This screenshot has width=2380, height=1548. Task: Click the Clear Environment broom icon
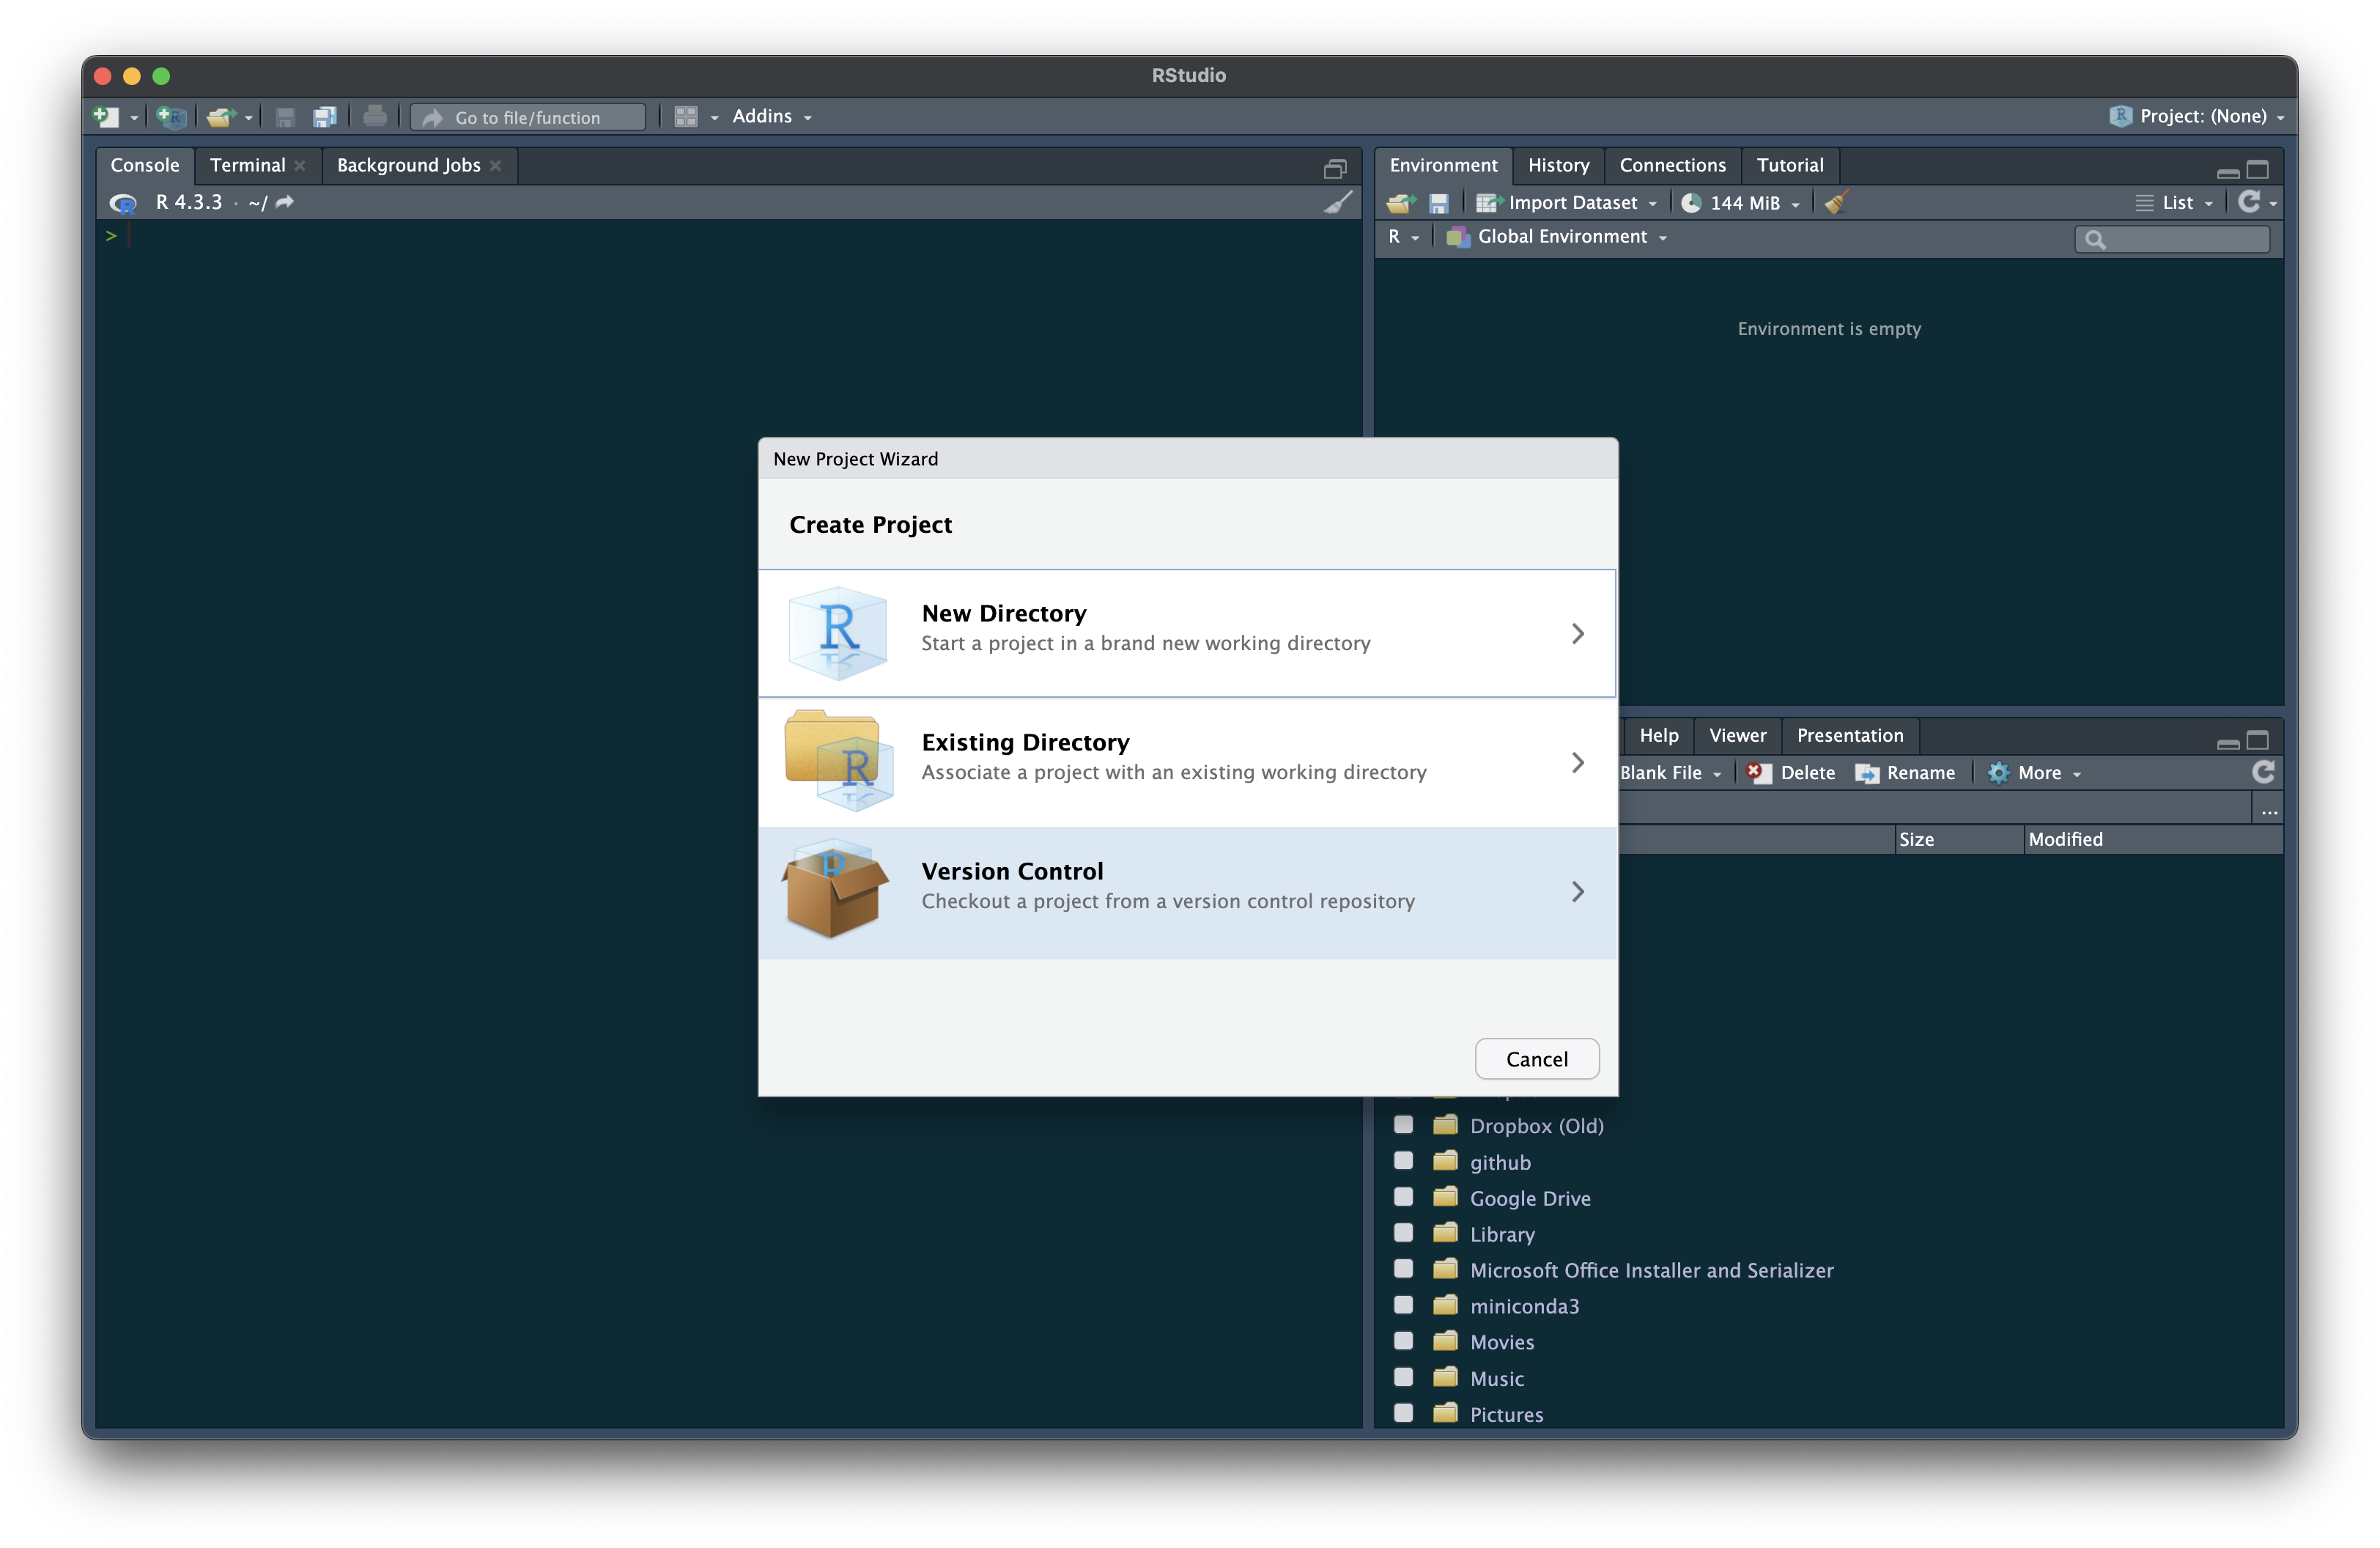click(1835, 203)
